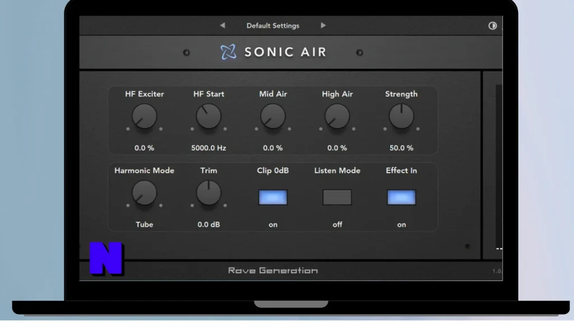Toggle the Clip 0dB button
574x323 pixels.
click(273, 197)
